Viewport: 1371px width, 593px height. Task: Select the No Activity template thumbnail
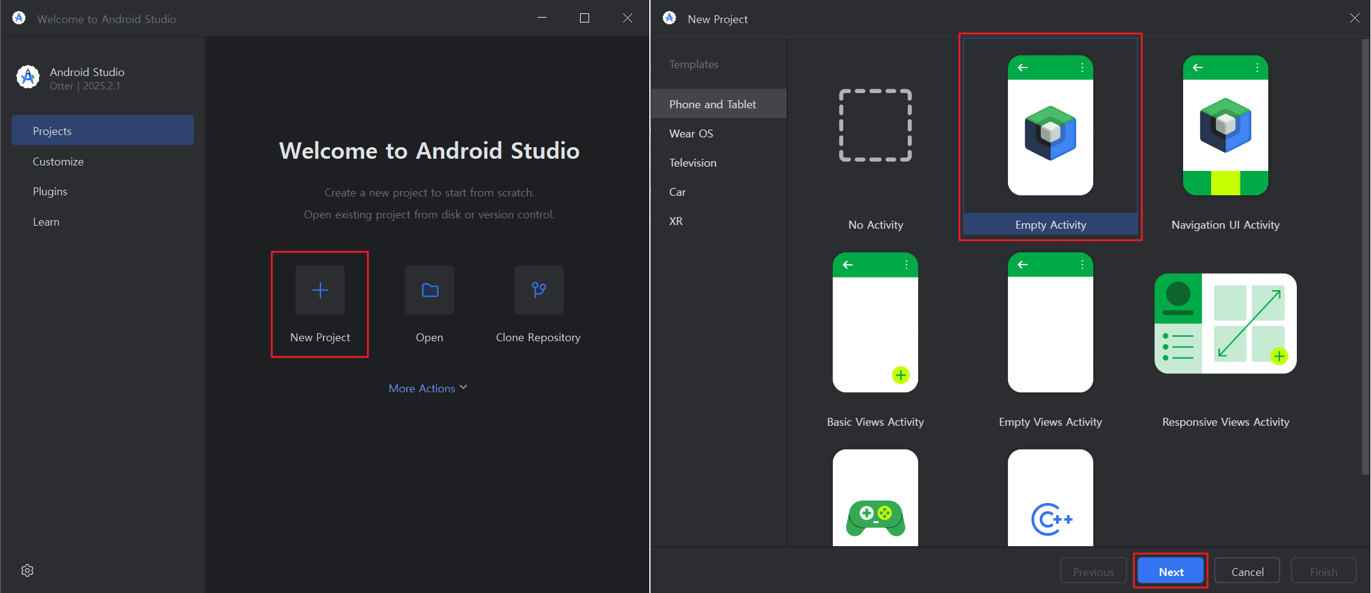coord(875,125)
